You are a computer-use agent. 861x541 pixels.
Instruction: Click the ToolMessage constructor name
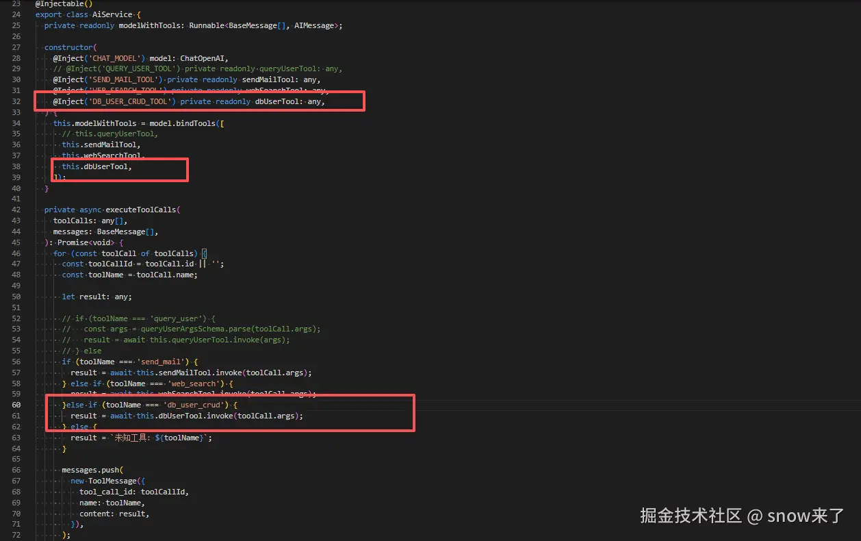(112, 481)
